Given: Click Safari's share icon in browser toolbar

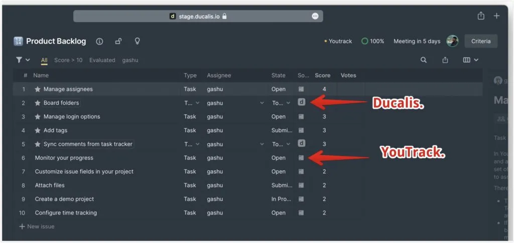Looking at the screenshot, I should tap(481, 16).
